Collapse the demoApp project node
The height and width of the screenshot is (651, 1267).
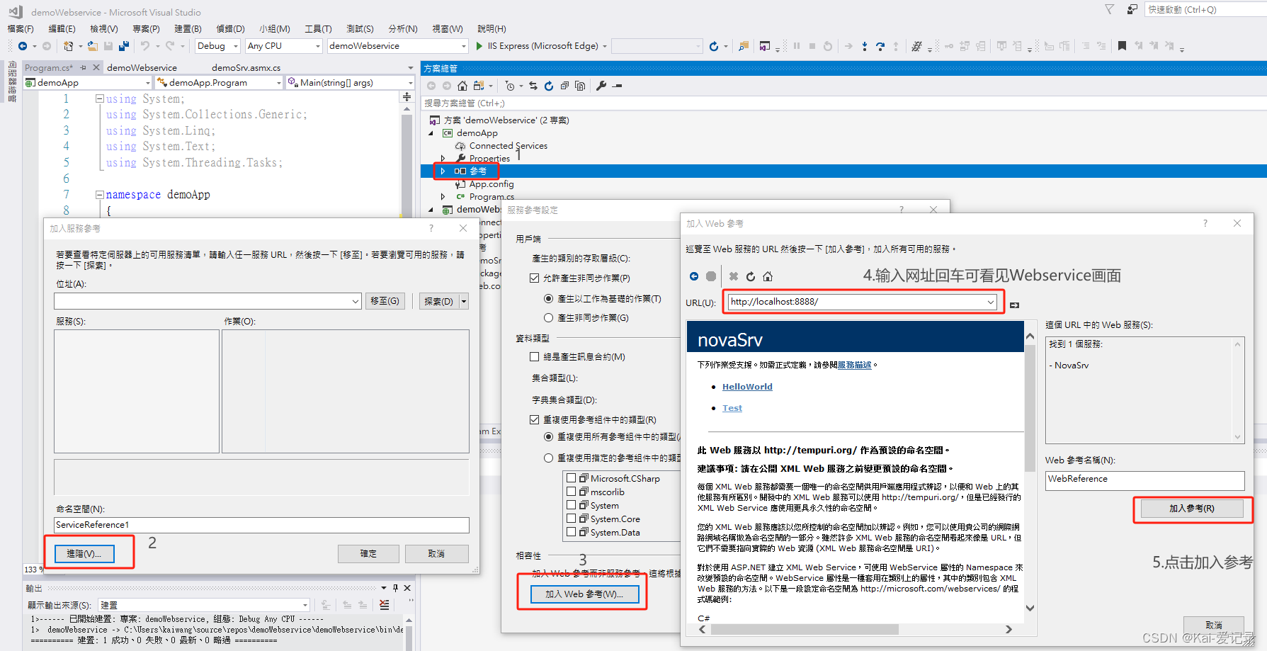pyautogui.click(x=431, y=133)
